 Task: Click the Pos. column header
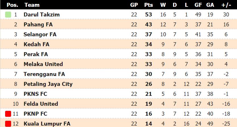point(12,5)
